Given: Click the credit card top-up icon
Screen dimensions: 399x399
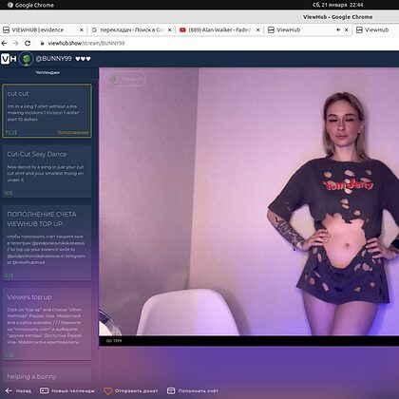Looking at the screenshot, I should pos(171,390).
